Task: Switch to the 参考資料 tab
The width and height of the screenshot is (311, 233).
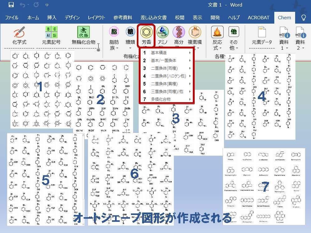Action: pyautogui.click(x=123, y=17)
